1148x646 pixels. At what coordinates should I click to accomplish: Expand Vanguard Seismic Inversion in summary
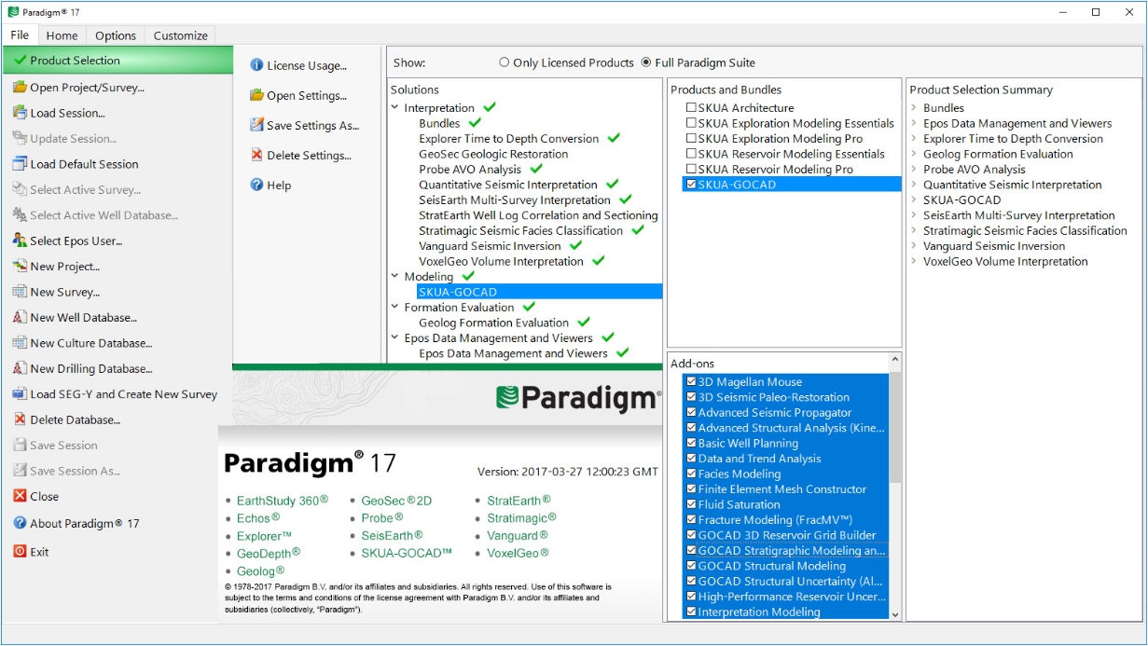click(914, 246)
